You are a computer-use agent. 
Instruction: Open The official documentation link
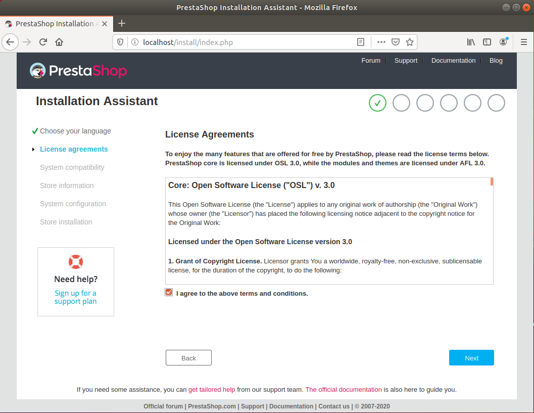point(344,389)
